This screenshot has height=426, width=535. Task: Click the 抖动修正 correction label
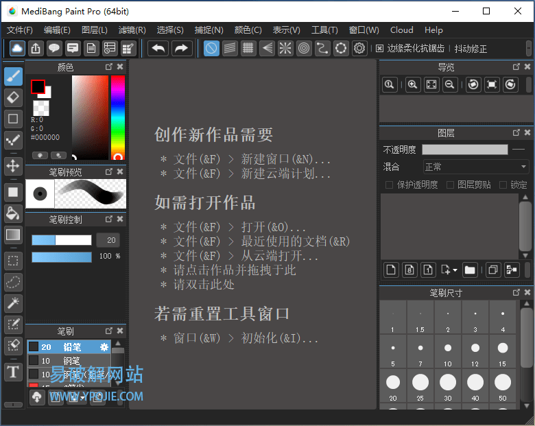(471, 49)
